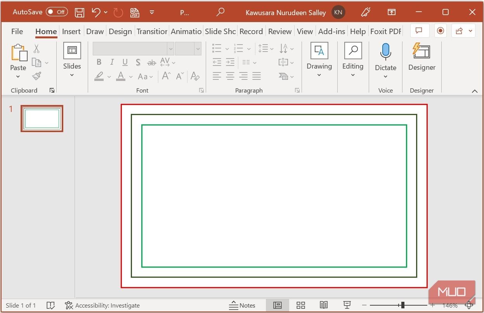Switch to the Draw tab
The width and height of the screenshot is (484, 313).
95,31
